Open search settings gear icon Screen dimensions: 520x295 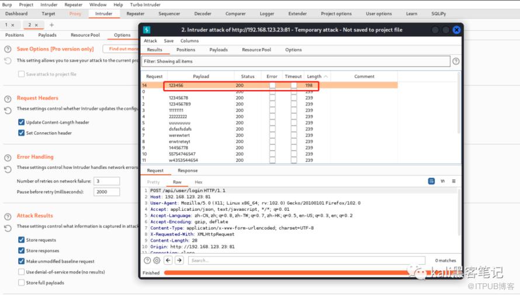(x=157, y=261)
